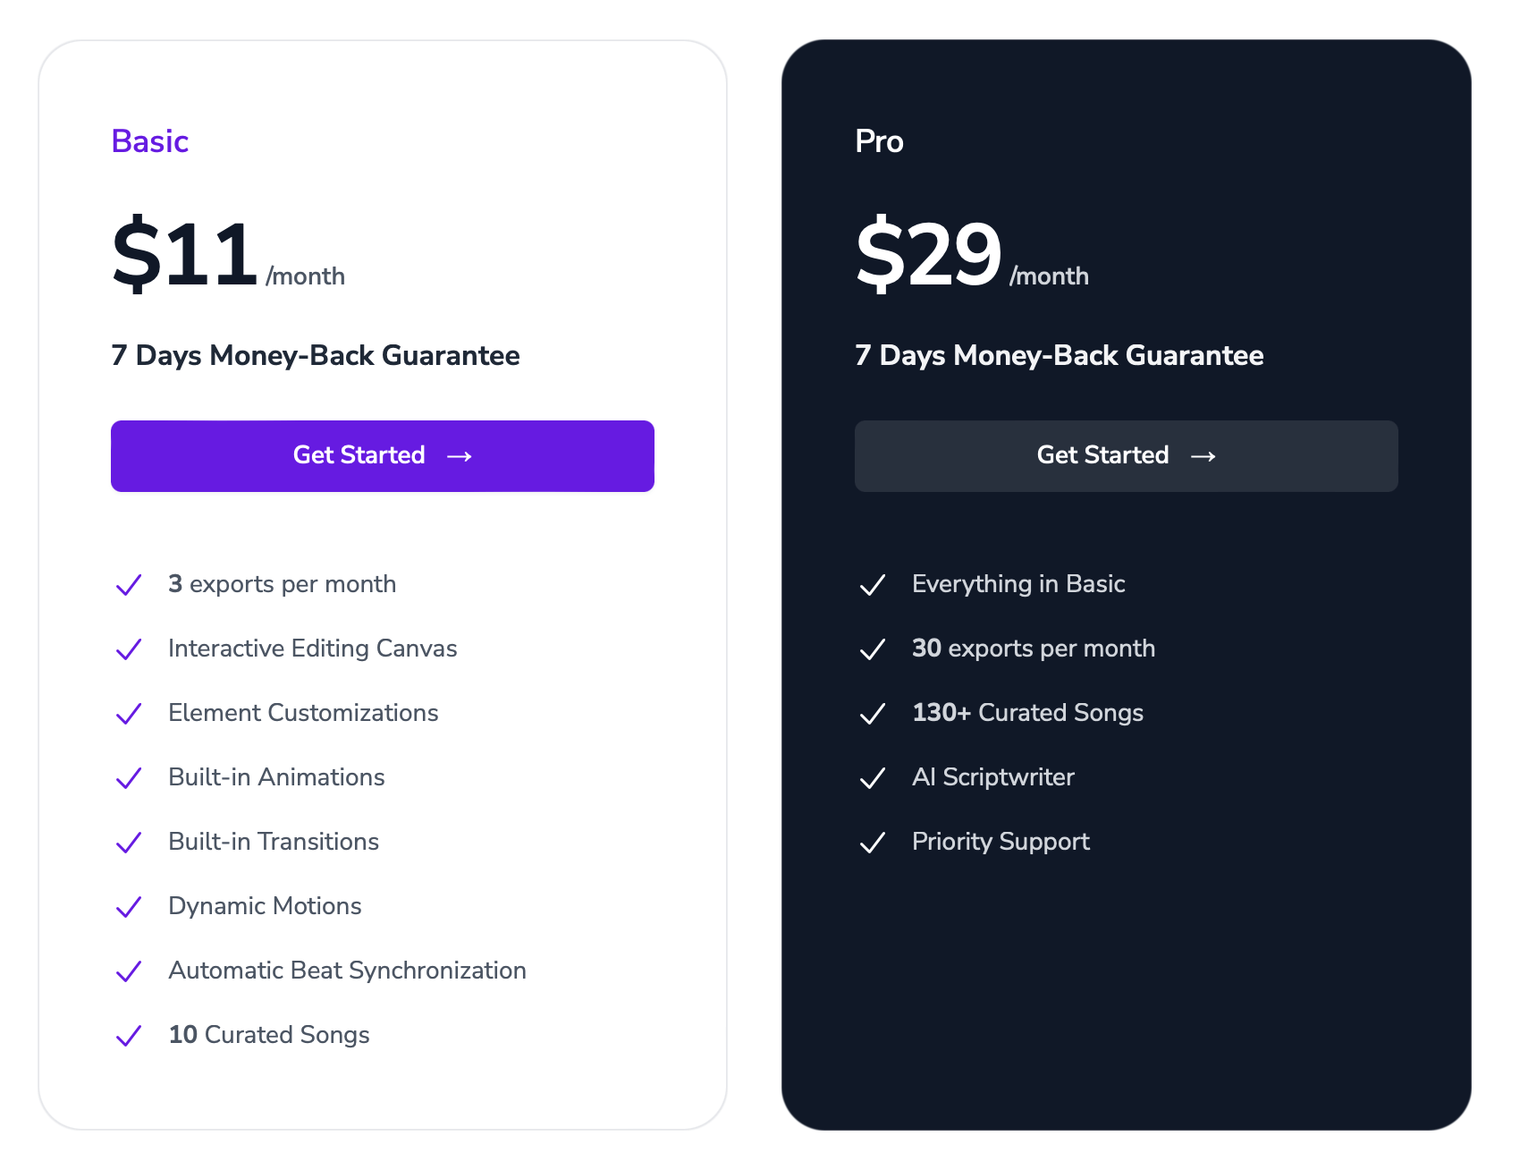
Task: Click checkmark beside 3 exports per month
Action: [x=129, y=585]
